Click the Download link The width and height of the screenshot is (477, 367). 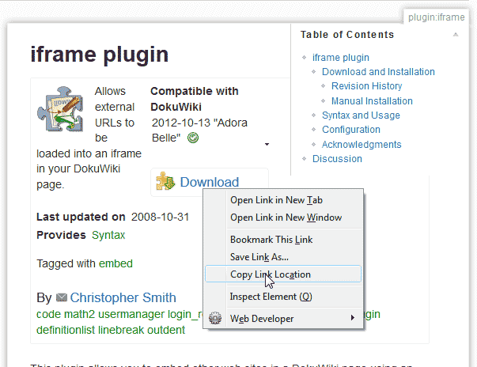pyautogui.click(x=210, y=182)
